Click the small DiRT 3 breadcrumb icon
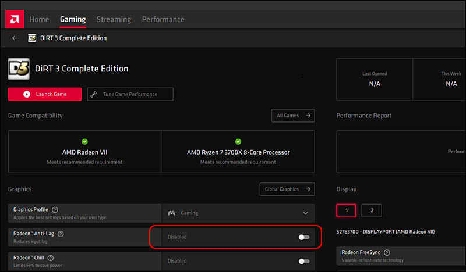This screenshot has width=466, height=272. [32, 38]
